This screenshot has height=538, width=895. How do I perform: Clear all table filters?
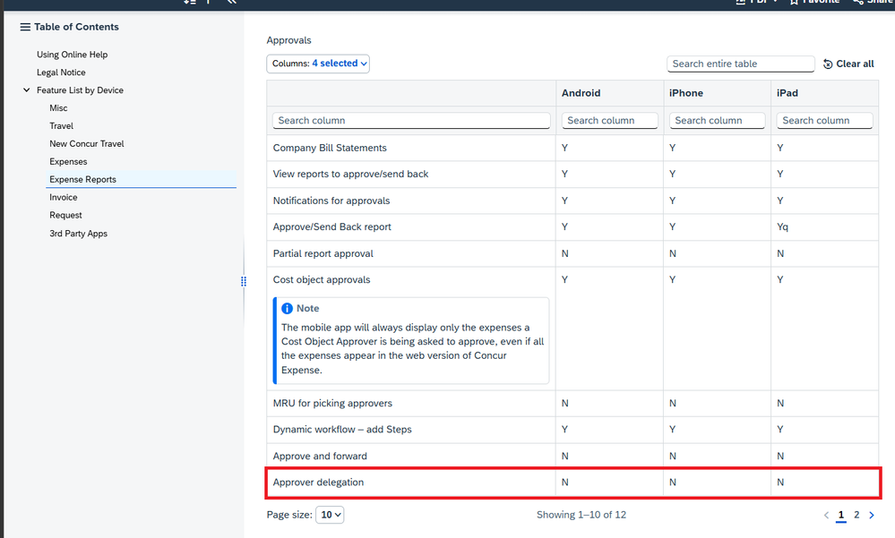tap(848, 64)
